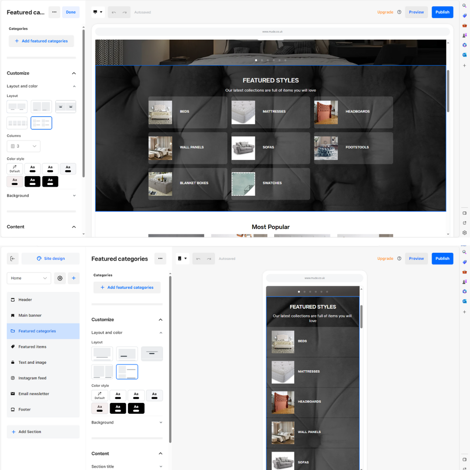Click the redo arrow in the editor toolbar

124,12
